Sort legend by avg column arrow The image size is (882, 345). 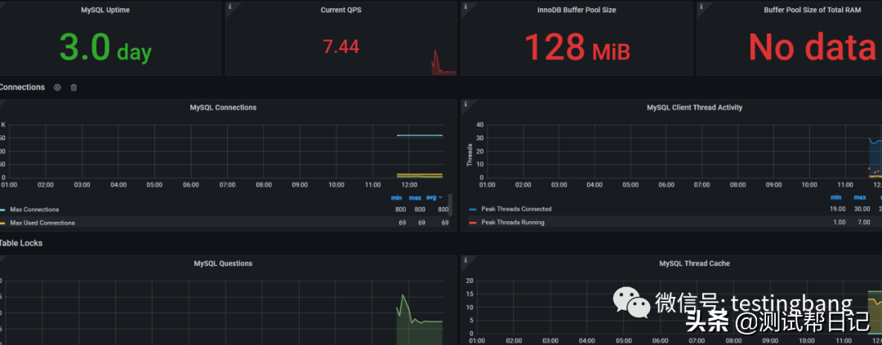440,198
